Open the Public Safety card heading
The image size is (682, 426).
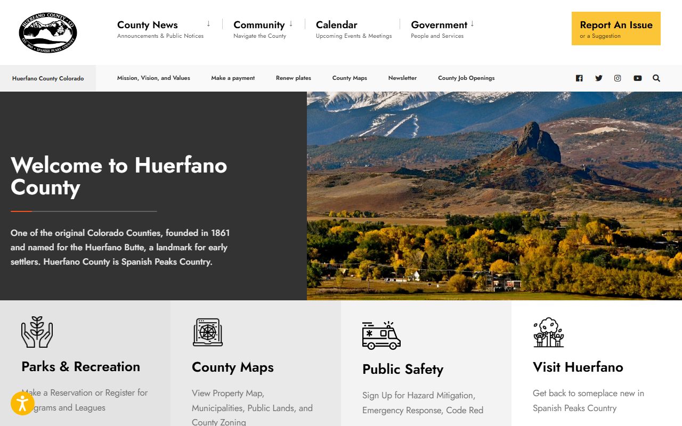tap(403, 369)
